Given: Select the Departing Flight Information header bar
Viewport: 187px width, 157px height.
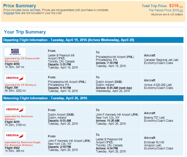Looking at the screenshot, I should tap(93, 40).
